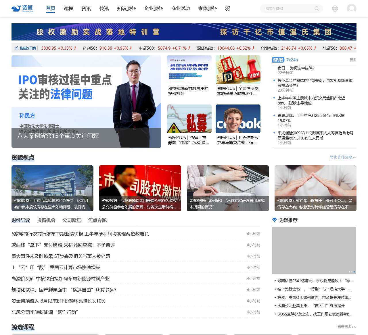368x335 pixels.
Task: Open the 私募 资鲸PLUS thumbnail
Action: (x=189, y=119)
